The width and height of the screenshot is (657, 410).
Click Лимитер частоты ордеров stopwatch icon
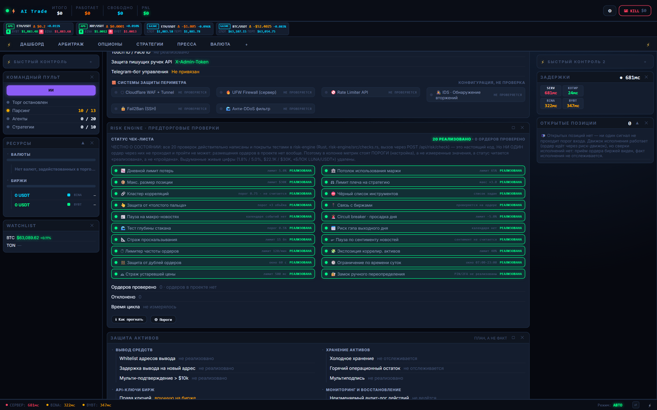tap(123, 251)
